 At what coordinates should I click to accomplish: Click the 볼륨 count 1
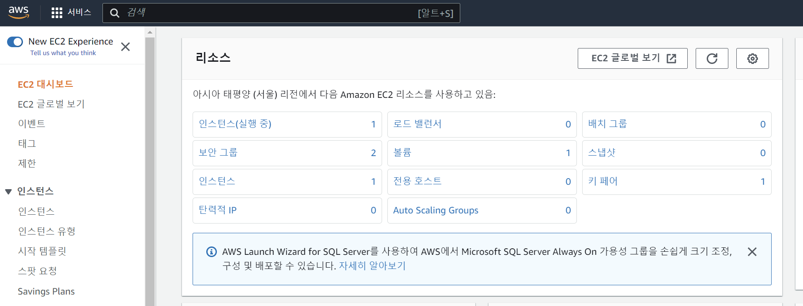click(568, 153)
